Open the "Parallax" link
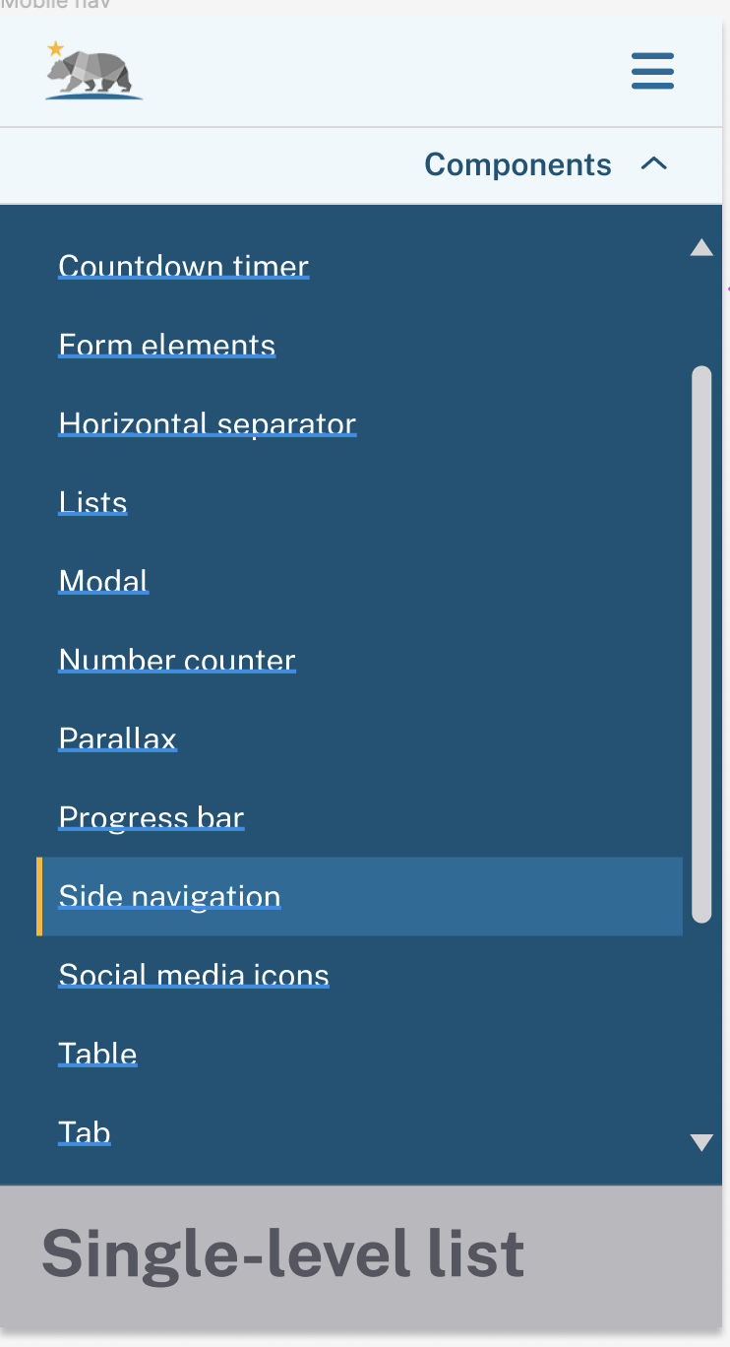The width and height of the screenshot is (730, 1347). (x=117, y=738)
